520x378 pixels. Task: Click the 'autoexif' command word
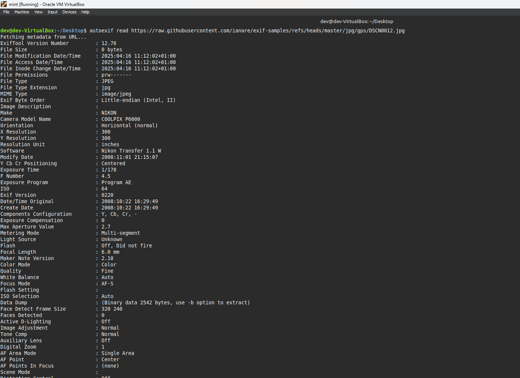[x=101, y=31]
